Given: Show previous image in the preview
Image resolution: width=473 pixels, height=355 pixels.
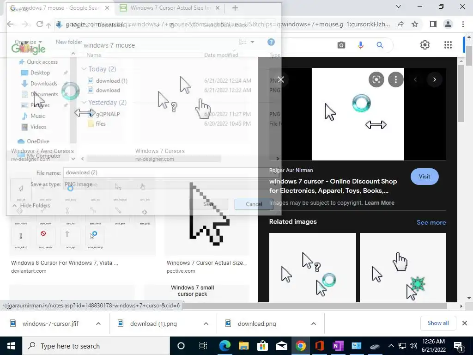Looking at the screenshot, I should (x=415, y=80).
